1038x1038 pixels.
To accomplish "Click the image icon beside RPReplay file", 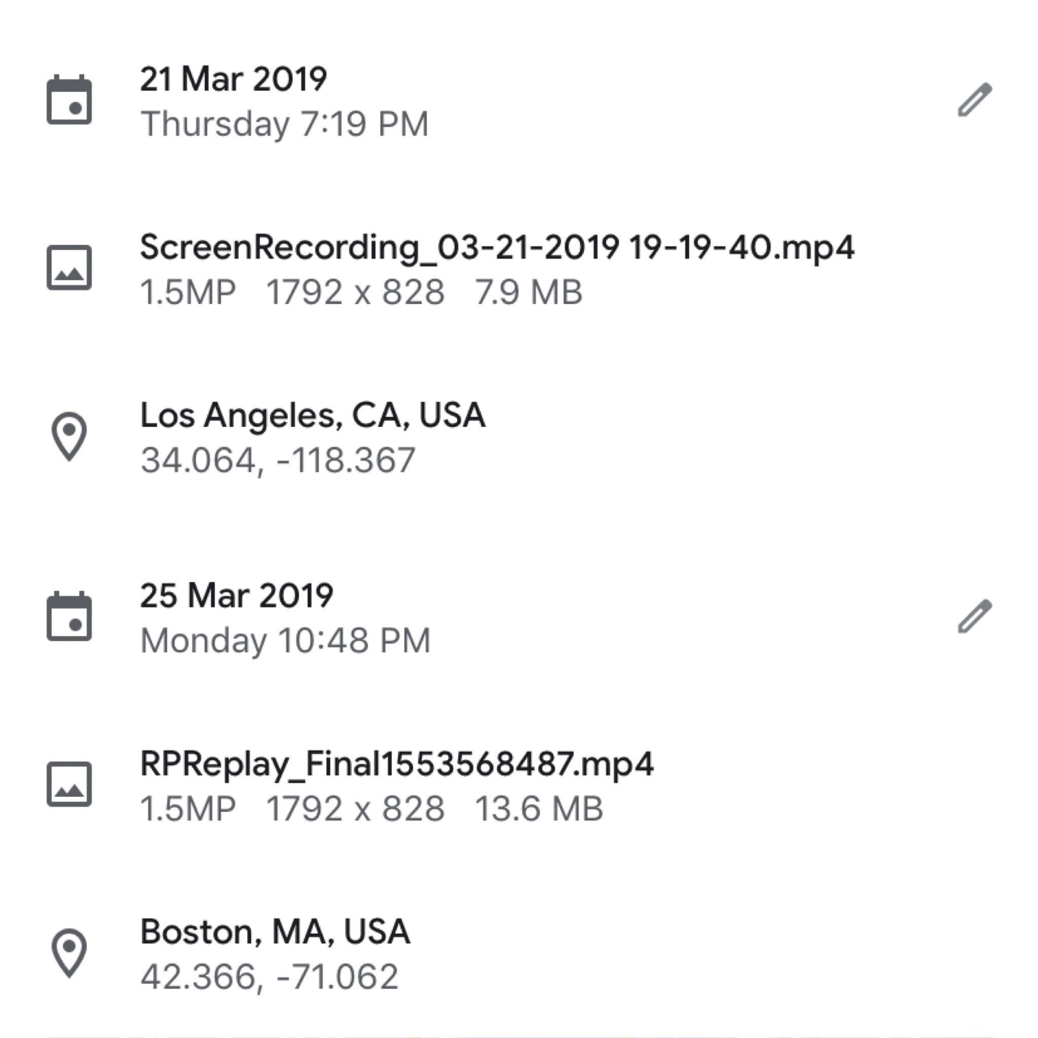I will [x=69, y=784].
